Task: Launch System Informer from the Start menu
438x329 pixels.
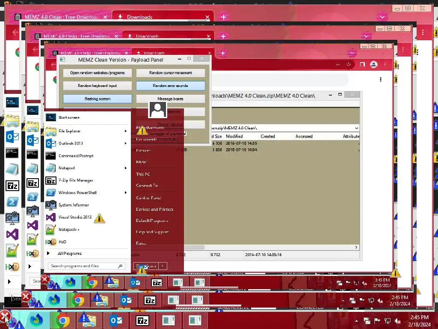Action: pyautogui.click(x=87, y=205)
